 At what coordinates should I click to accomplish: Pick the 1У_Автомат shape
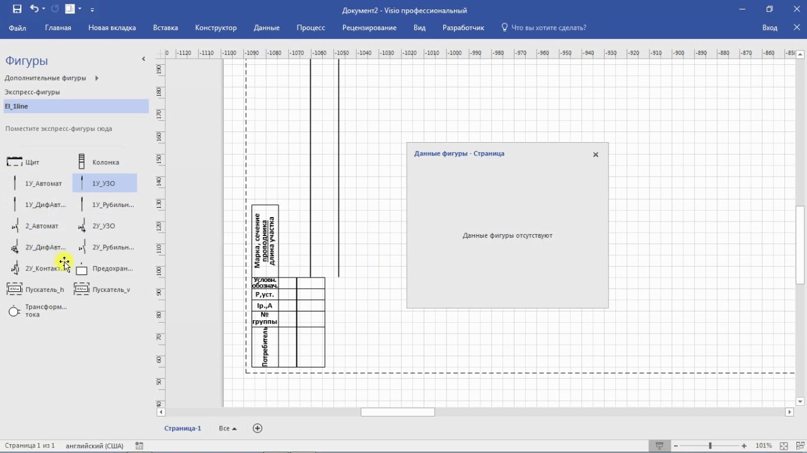(37, 184)
